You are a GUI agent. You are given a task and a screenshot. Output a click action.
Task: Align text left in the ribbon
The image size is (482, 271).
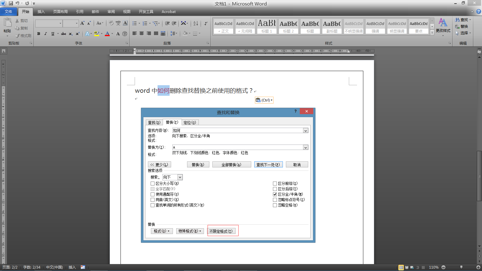(x=135, y=33)
